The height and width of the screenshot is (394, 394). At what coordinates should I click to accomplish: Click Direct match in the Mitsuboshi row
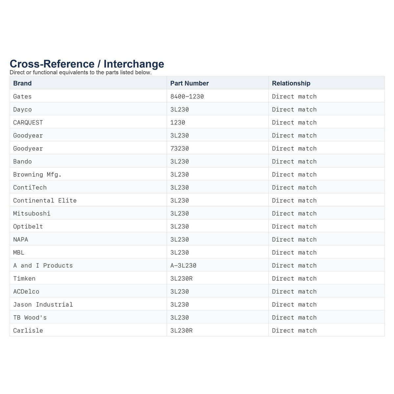pos(295,214)
